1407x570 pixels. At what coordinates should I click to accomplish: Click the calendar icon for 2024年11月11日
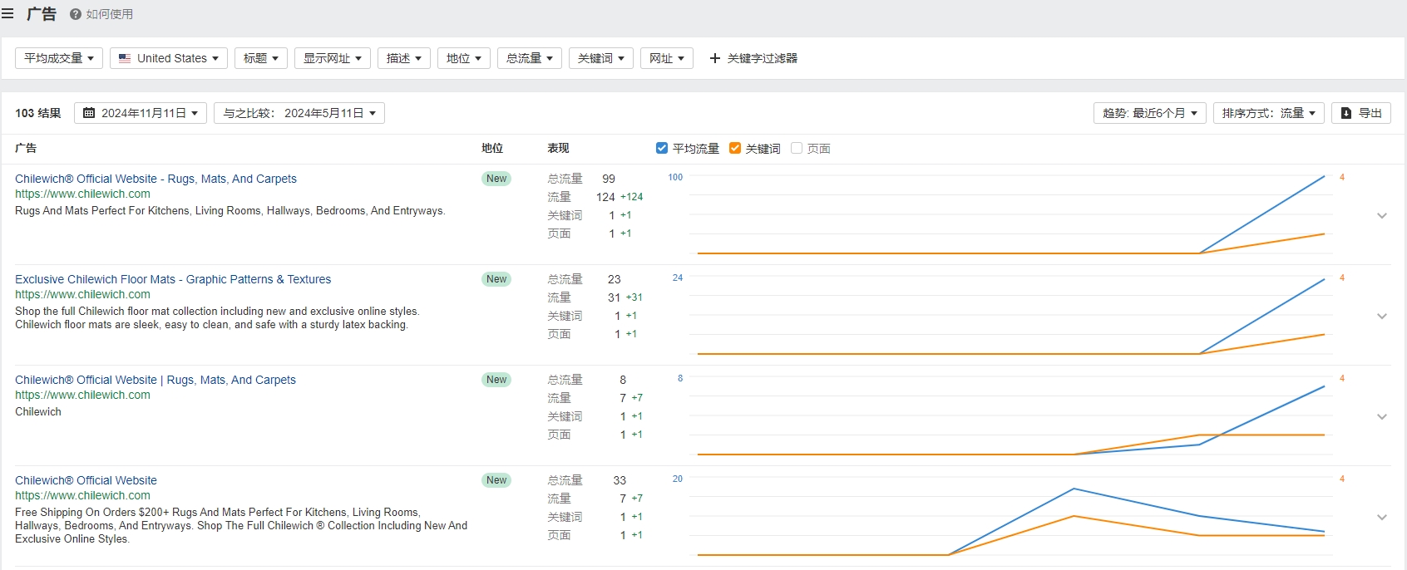point(89,113)
